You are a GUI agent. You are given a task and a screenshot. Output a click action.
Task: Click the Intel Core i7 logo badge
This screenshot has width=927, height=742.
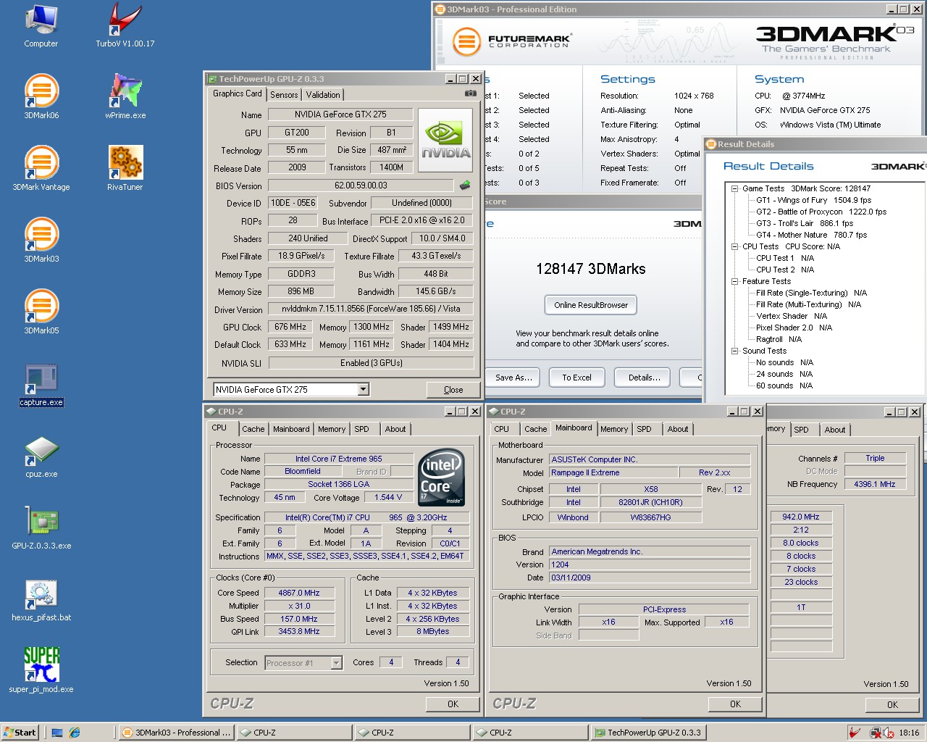(x=442, y=478)
